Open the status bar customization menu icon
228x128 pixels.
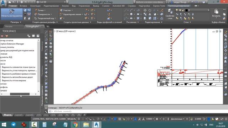pyautogui.click(x=226, y=119)
